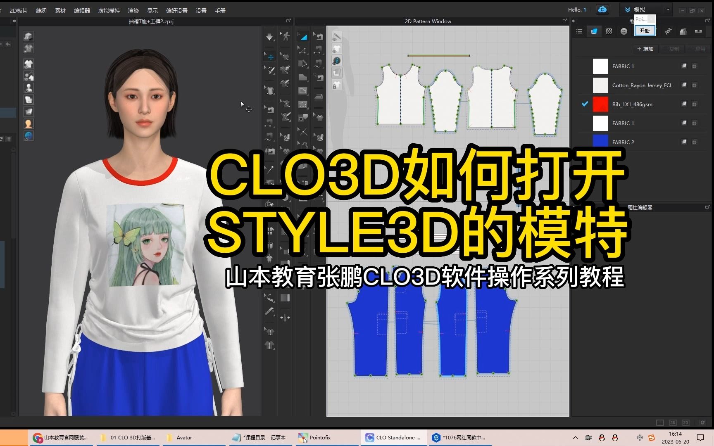Screen dimensions: 714x446
Task: Toggle the checkmark on Rib_1X1_486gsm fabric
Action: [x=584, y=104]
